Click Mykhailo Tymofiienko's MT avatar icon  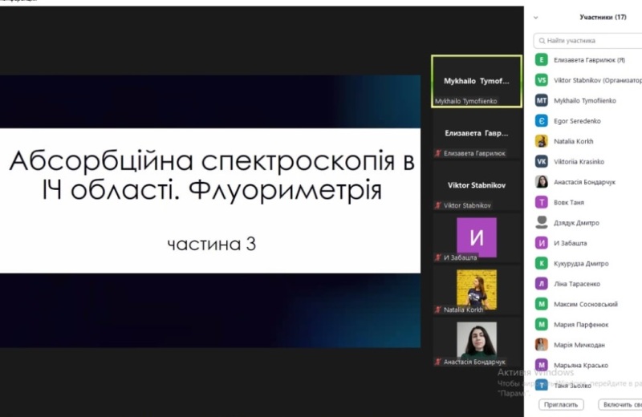pos(541,100)
